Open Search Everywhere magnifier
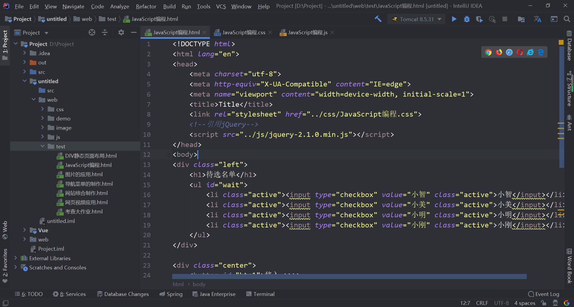The image size is (574, 307). pos(567,19)
